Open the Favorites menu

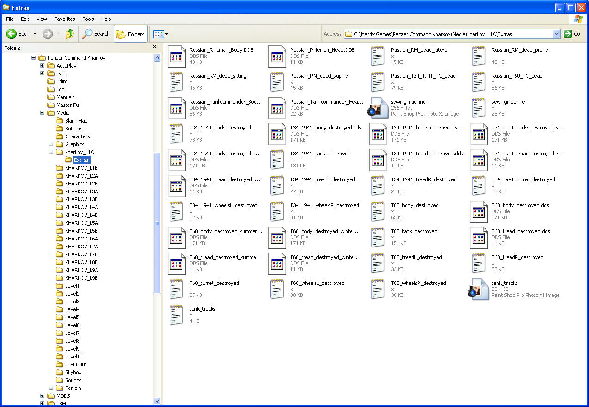[x=65, y=19]
